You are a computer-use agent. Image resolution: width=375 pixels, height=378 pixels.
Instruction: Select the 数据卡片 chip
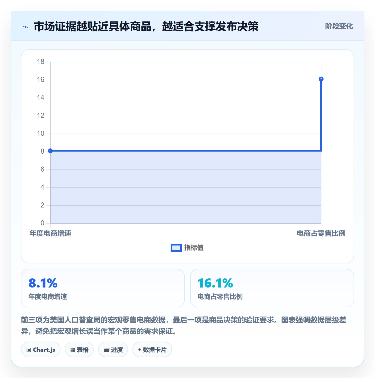point(152,350)
